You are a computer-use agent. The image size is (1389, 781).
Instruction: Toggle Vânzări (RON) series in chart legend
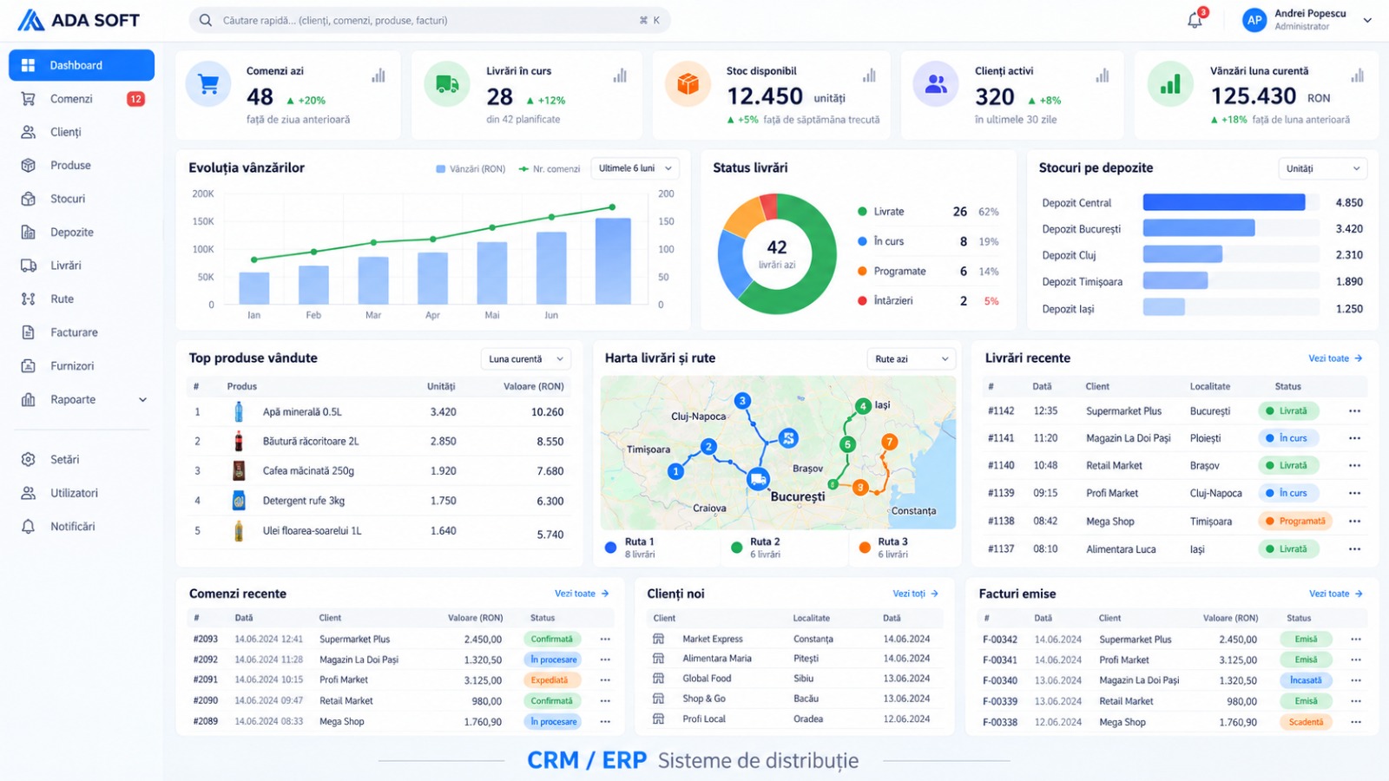click(471, 169)
